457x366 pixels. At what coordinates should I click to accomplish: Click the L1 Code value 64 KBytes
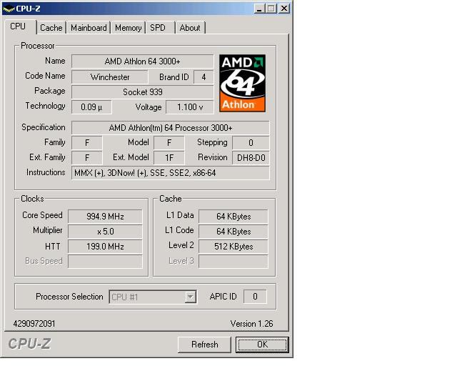tap(233, 232)
